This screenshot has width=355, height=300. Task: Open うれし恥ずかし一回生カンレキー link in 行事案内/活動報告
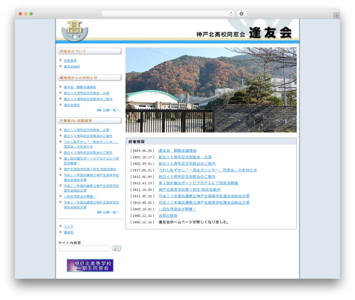(91, 144)
